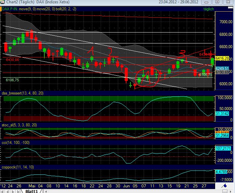
Task: Click the horizontal scrollbar right arrow
Action: point(230,191)
